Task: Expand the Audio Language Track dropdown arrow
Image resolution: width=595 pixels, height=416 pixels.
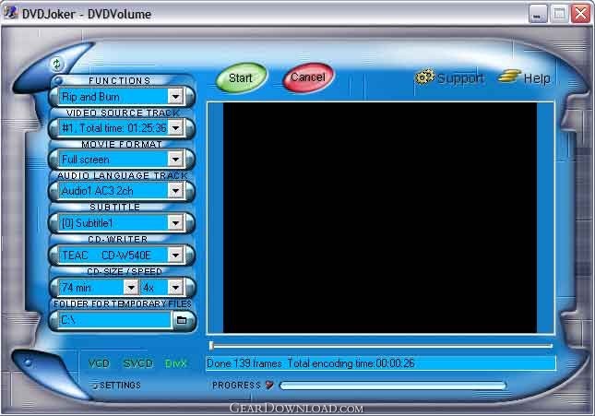Action: [x=175, y=191]
